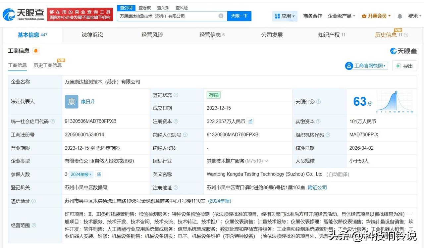Screen dimensions: 424x248
Task: Select the 工商信息 sub-tab
Action: (x=18, y=65)
